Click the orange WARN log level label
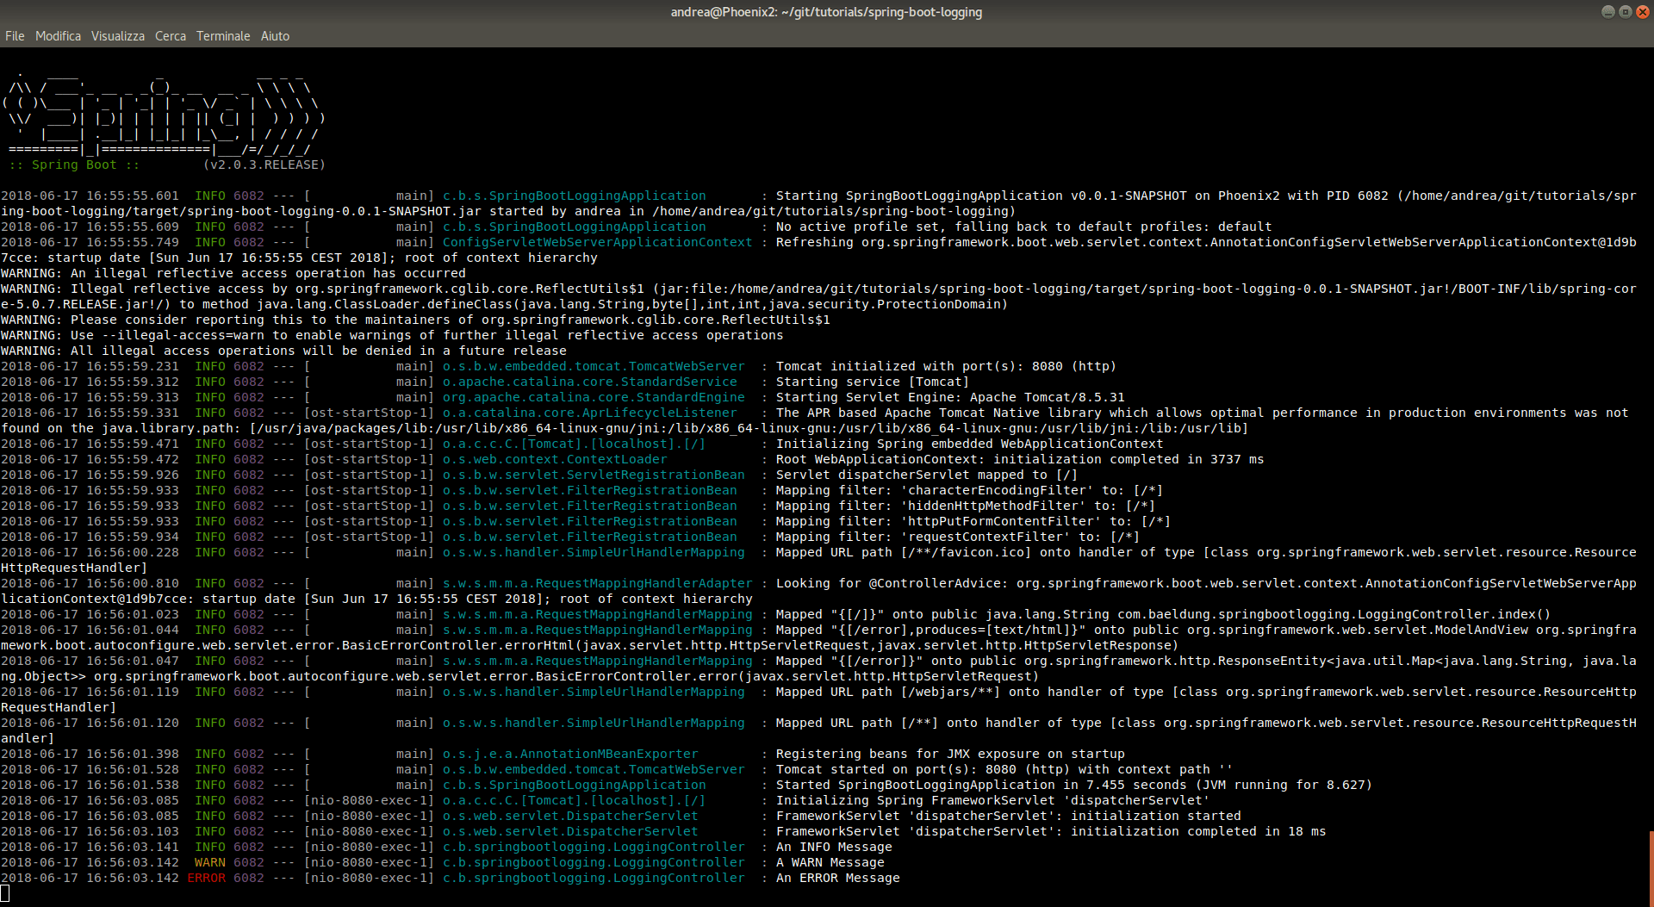Image resolution: width=1654 pixels, height=907 pixels. coord(210,863)
